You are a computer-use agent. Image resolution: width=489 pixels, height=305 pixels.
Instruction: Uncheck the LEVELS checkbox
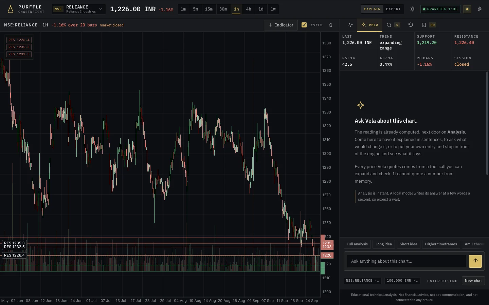[x=304, y=25]
